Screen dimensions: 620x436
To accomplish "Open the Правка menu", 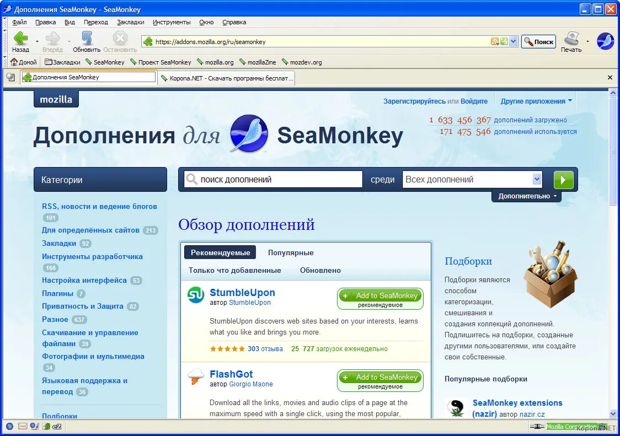I will (x=45, y=22).
